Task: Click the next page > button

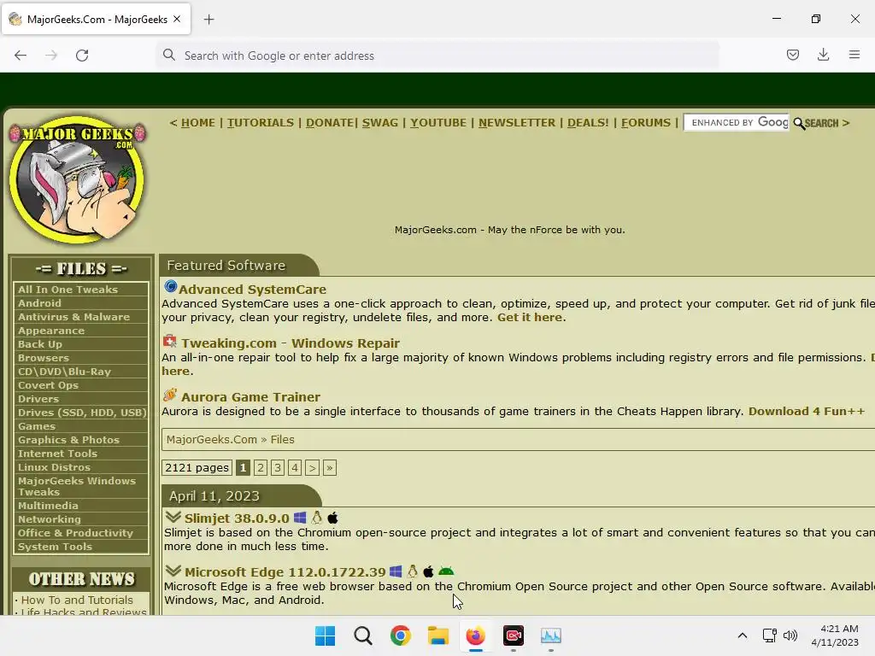Action: click(313, 467)
